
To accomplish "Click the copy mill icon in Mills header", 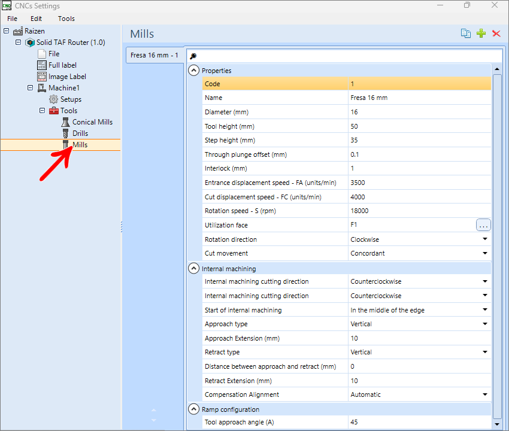I will (x=466, y=34).
